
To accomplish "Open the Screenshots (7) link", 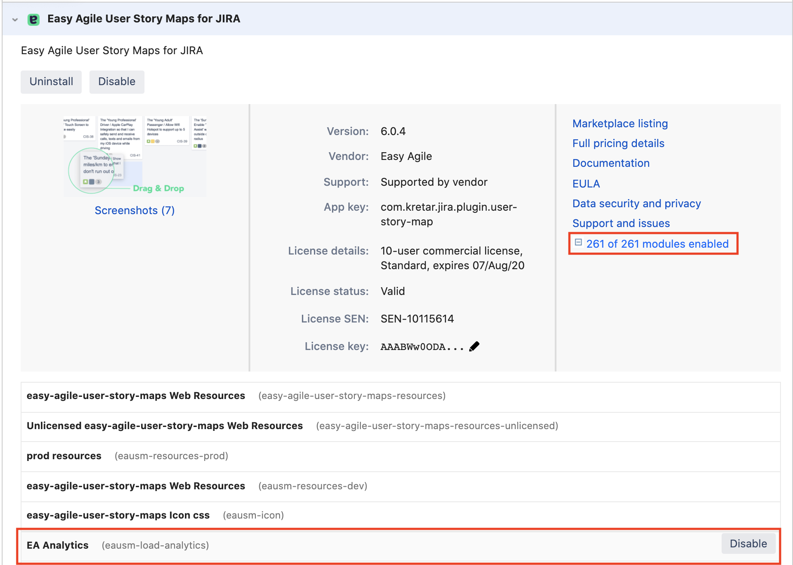I will pos(135,210).
